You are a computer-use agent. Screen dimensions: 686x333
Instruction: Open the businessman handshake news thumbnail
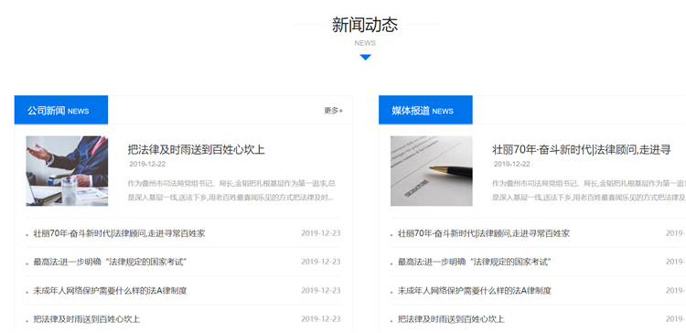click(x=67, y=171)
